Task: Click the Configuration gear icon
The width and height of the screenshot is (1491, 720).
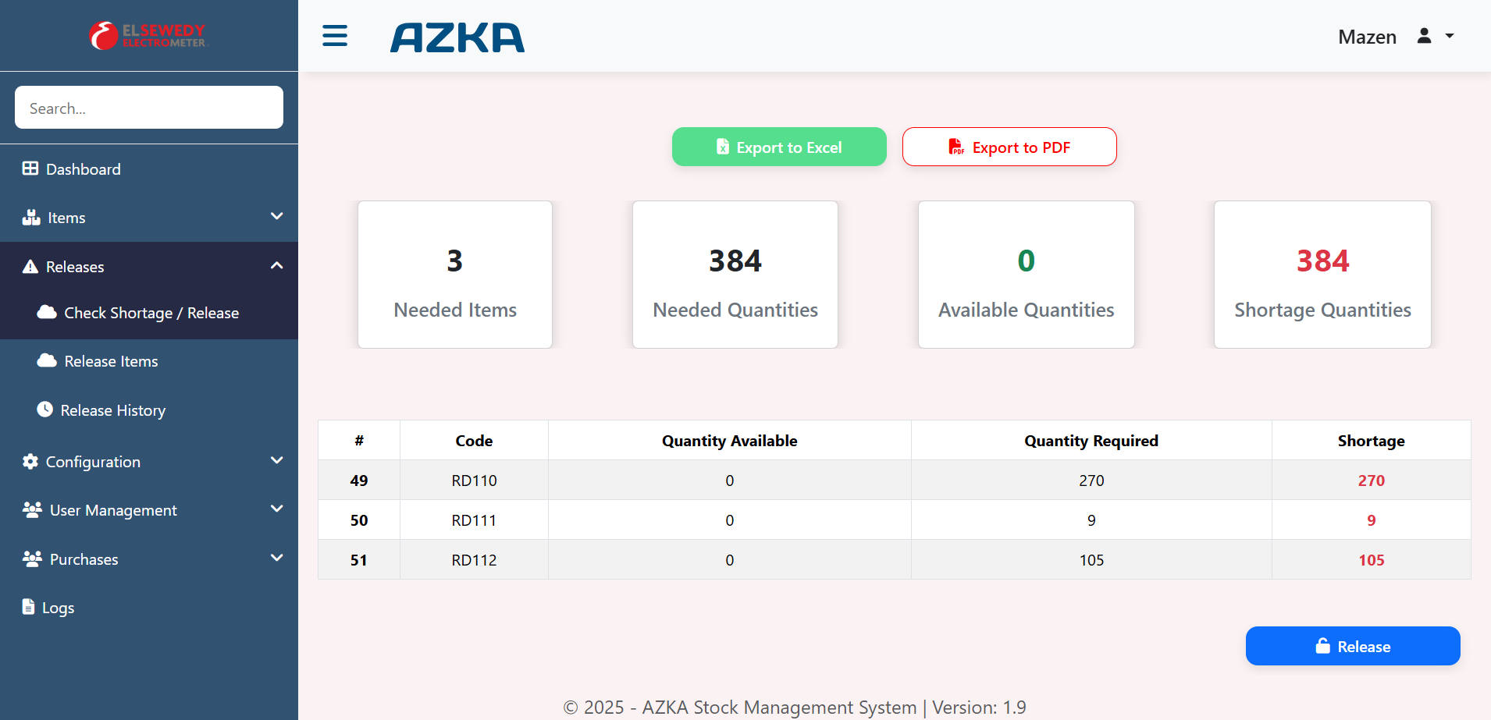Action: click(x=30, y=461)
